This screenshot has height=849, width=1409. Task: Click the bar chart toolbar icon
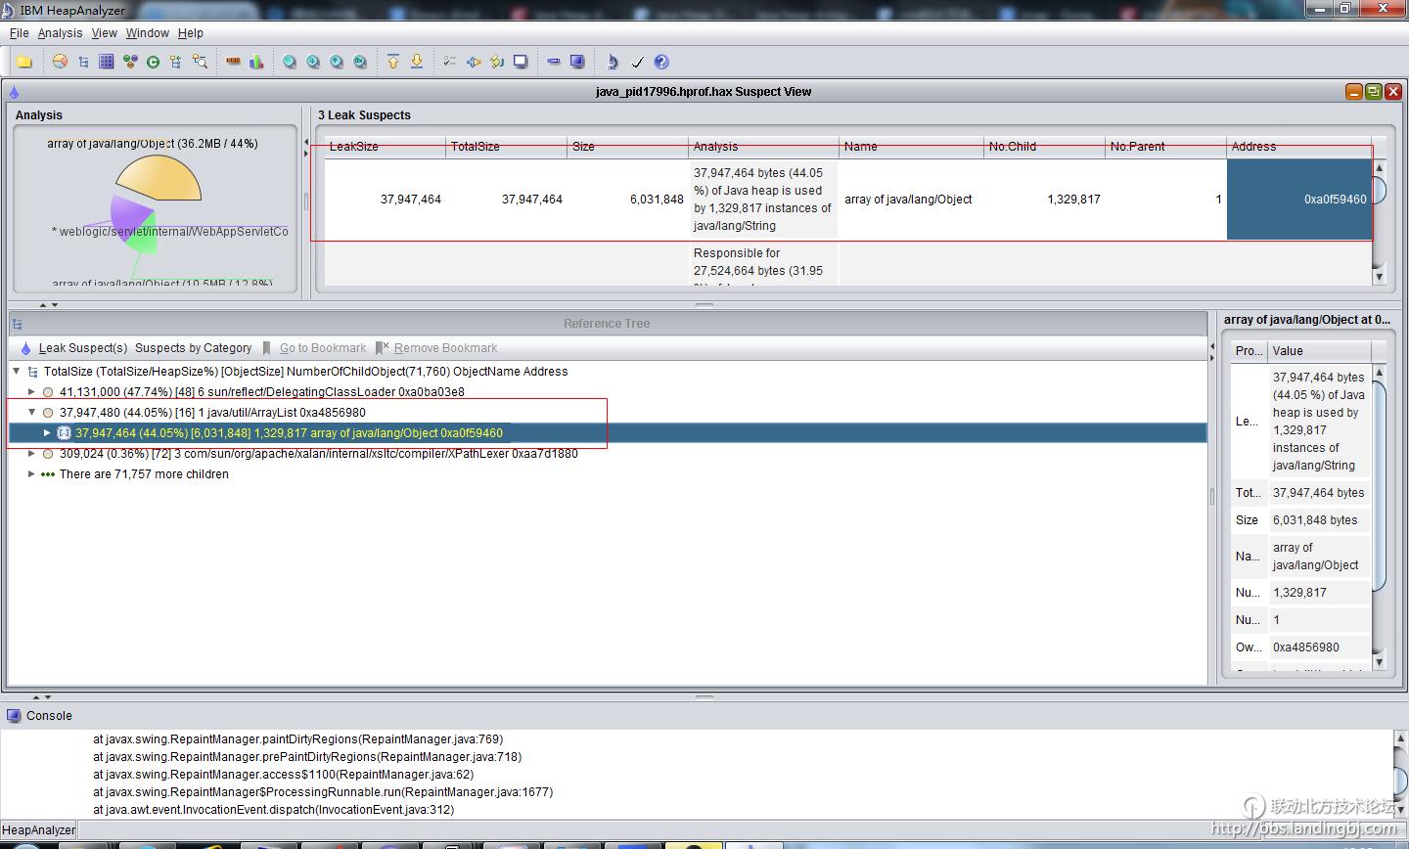coord(256,62)
